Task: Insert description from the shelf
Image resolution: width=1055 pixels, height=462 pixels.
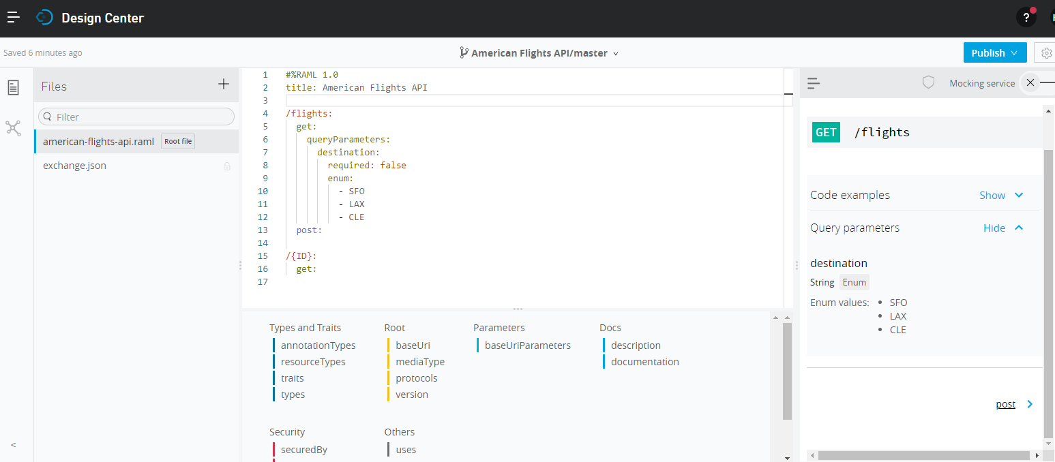Action: (x=636, y=345)
